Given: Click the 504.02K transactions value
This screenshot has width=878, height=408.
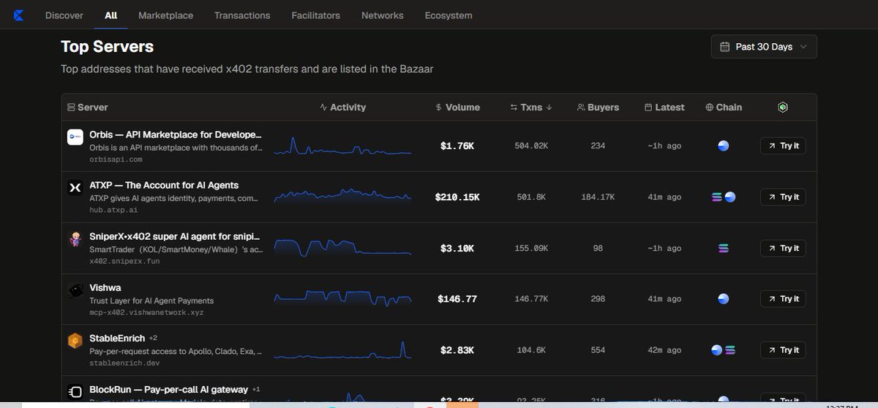Looking at the screenshot, I should pos(531,146).
